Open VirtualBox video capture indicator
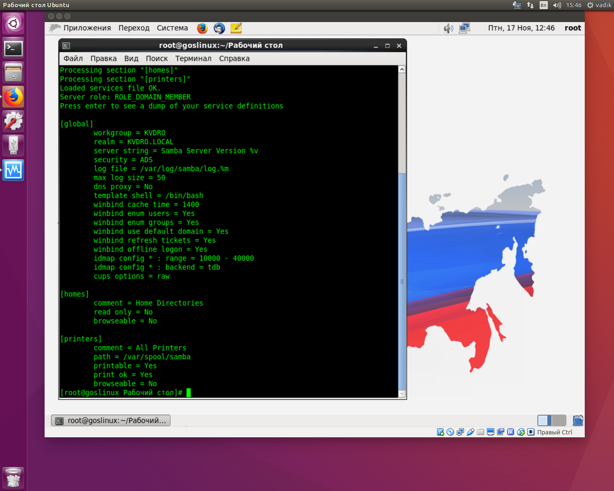 [501, 432]
